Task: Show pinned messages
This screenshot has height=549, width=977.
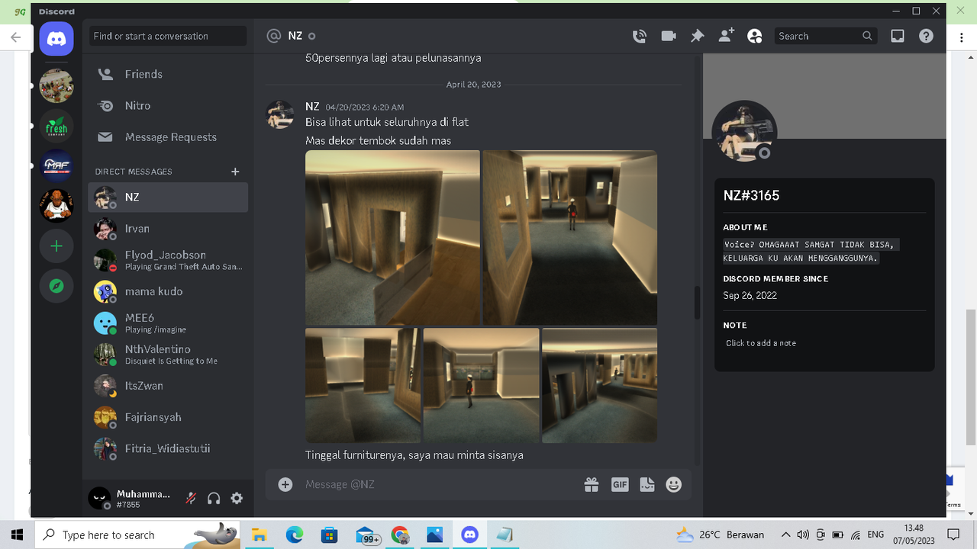Action: 697,36
